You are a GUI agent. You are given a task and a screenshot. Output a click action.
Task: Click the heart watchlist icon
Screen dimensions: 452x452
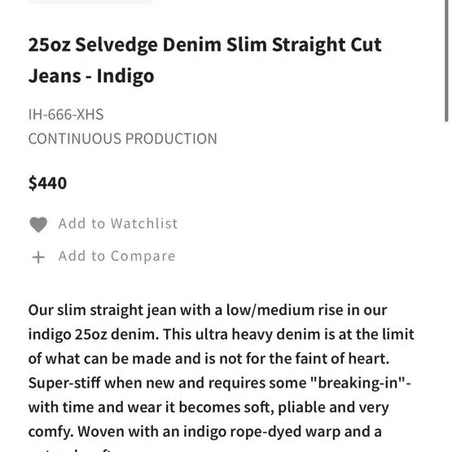click(x=38, y=224)
